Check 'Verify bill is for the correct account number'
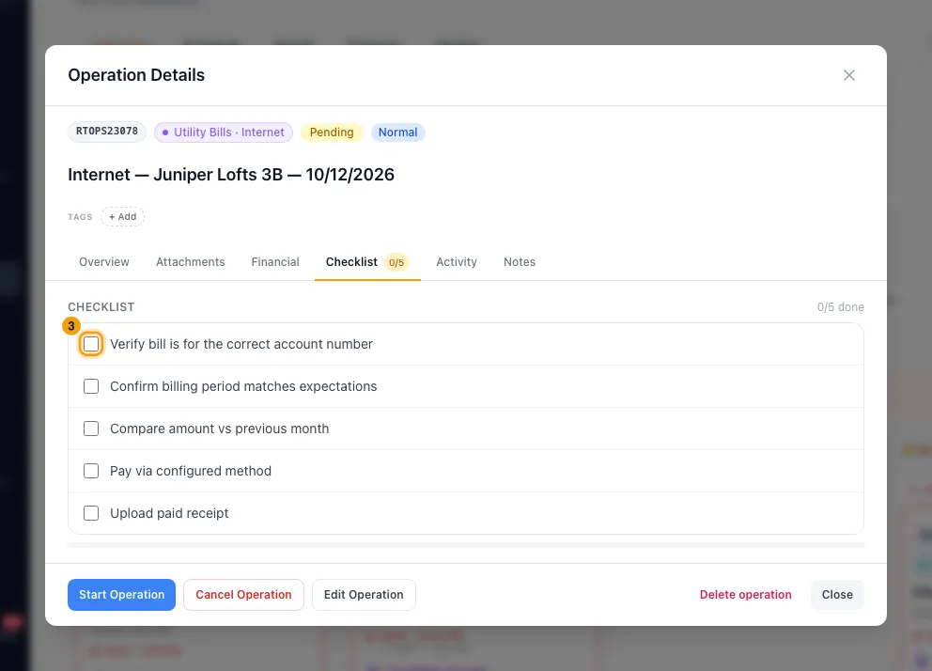 tap(91, 344)
